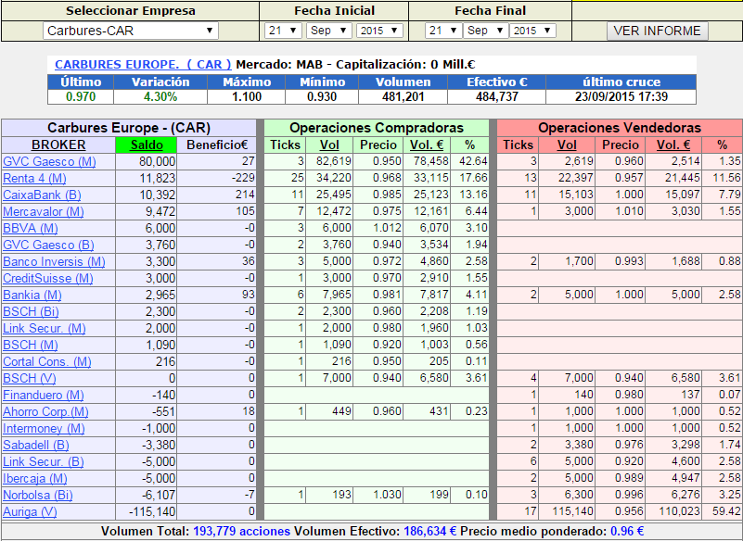
Task: Open the Finanduero (M) broker link
Action: click(x=43, y=396)
